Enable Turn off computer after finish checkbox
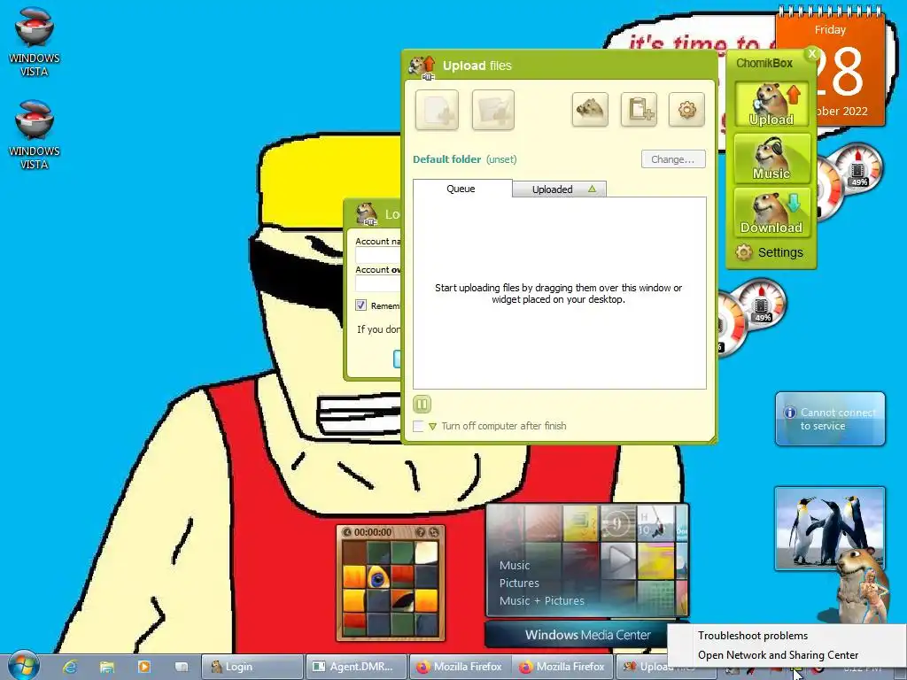 [x=418, y=426]
